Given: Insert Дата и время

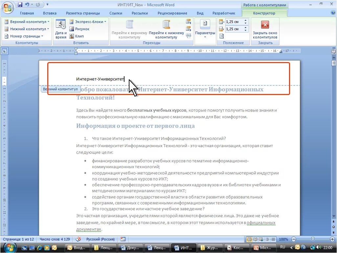Looking at the screenshot, I should (x=61, y=29).
